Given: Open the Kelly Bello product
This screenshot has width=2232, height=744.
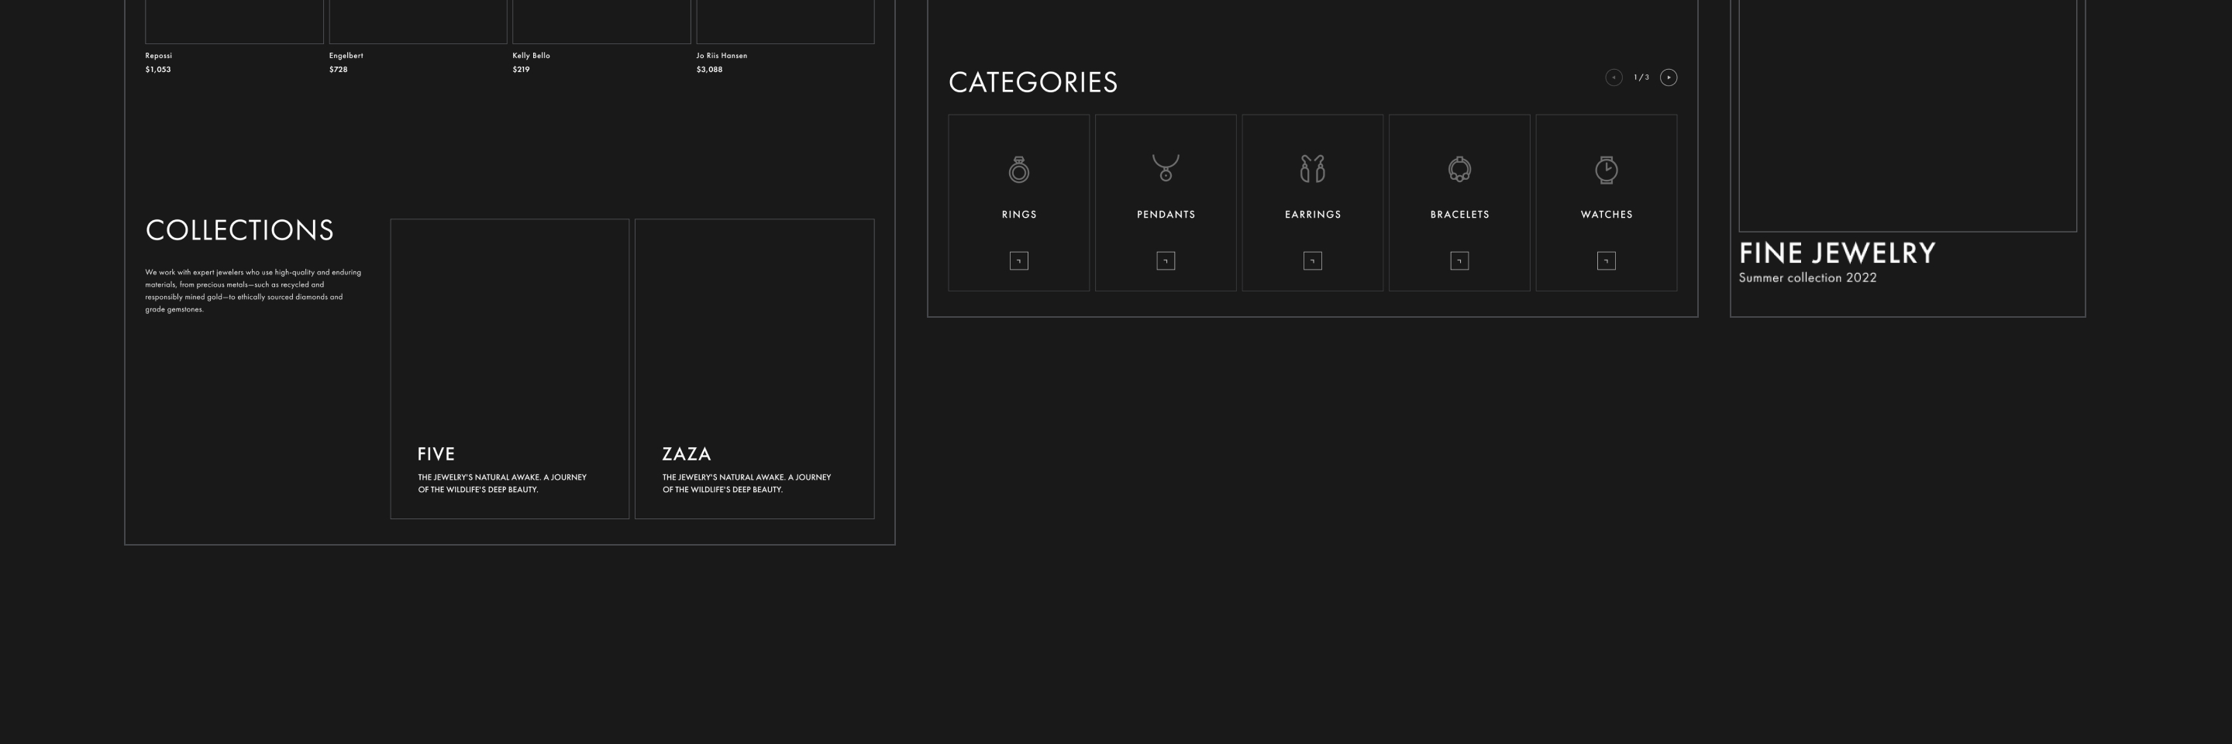Looking at the screenshot, I should 530,56.
